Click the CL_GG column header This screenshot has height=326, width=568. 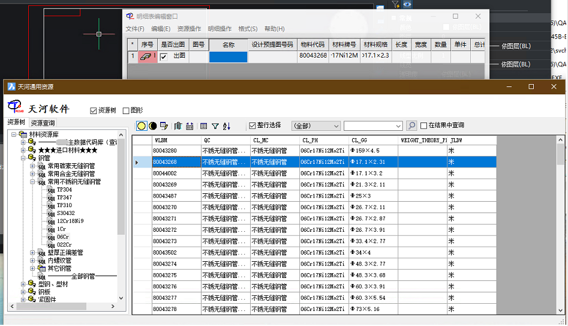pyautogui.click(x=374, y=140)
